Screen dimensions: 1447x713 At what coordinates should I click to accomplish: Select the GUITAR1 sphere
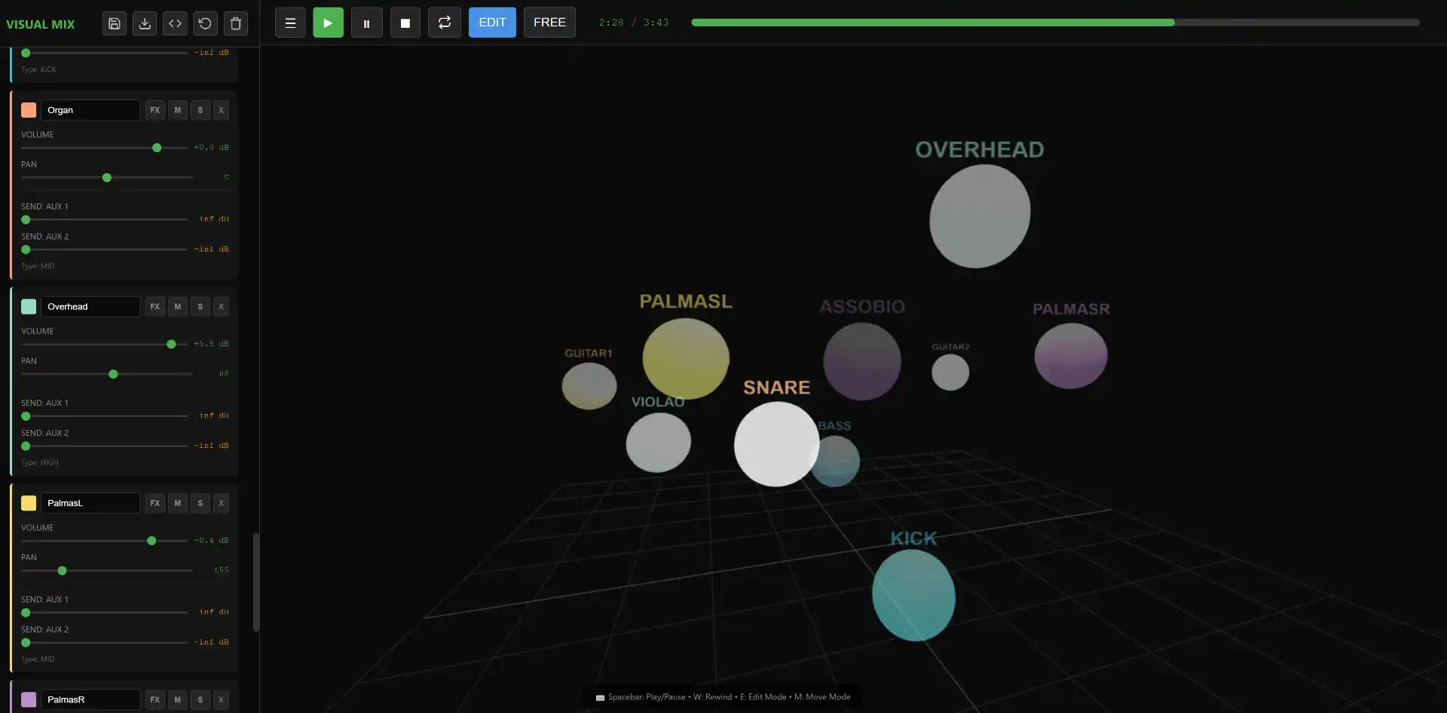(589, 385)
